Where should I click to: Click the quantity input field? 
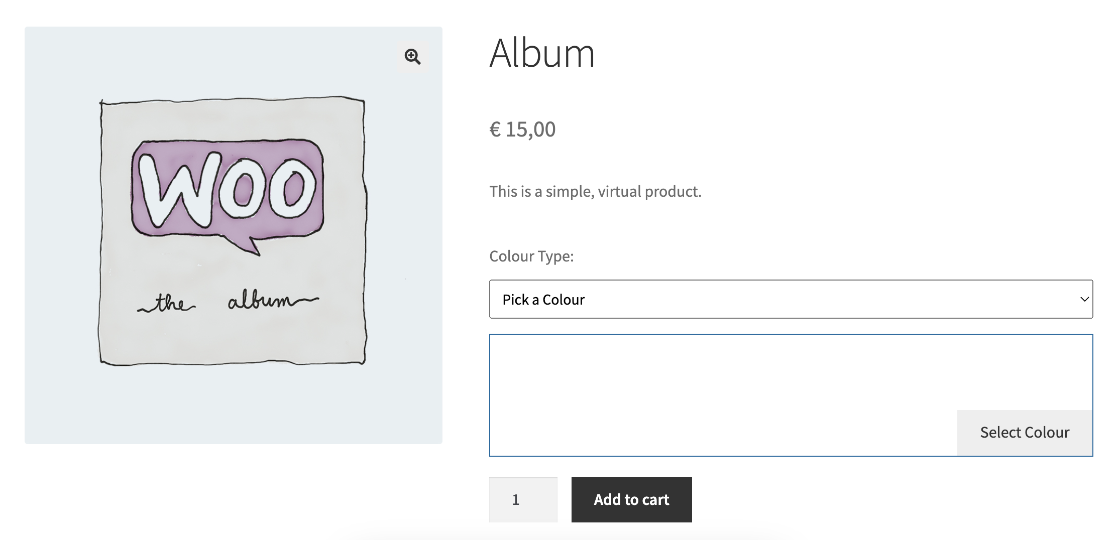coord(523,499)
